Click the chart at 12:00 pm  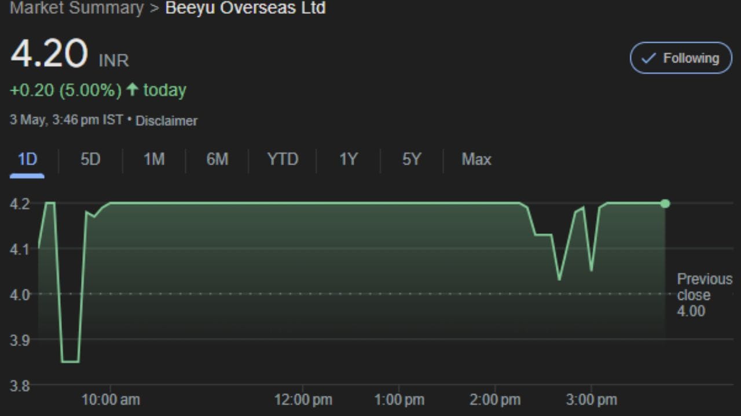pos(303,203)
